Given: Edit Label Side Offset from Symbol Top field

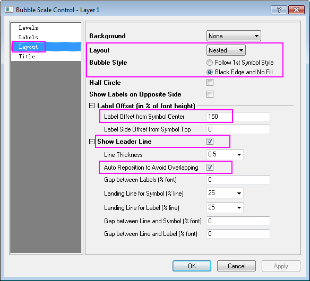Looking at the screenshot, I should (238, 129).
